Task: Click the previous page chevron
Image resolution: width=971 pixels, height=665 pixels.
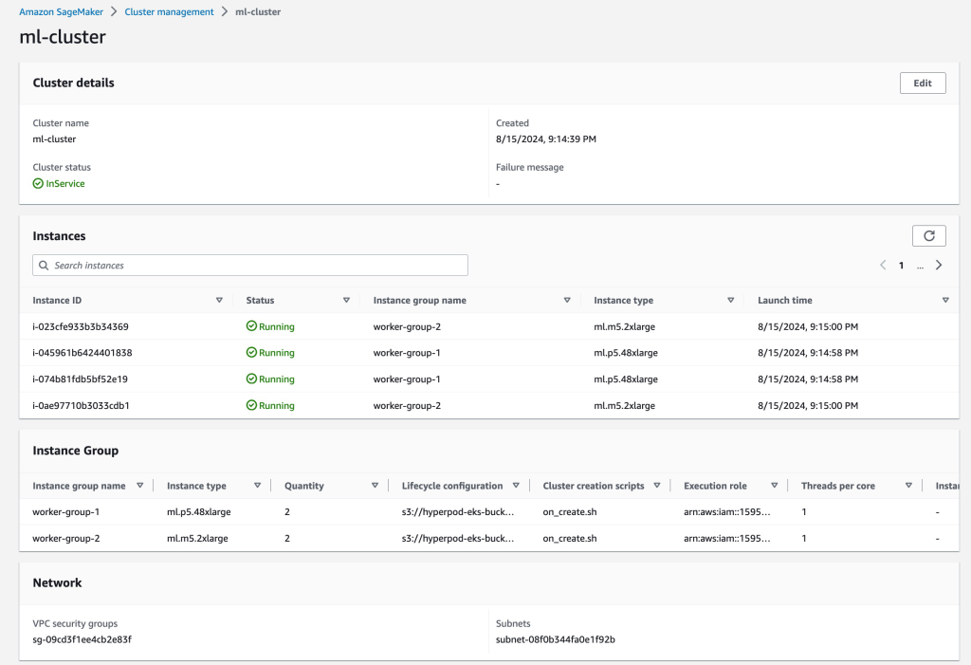Action: coord(883,265)
